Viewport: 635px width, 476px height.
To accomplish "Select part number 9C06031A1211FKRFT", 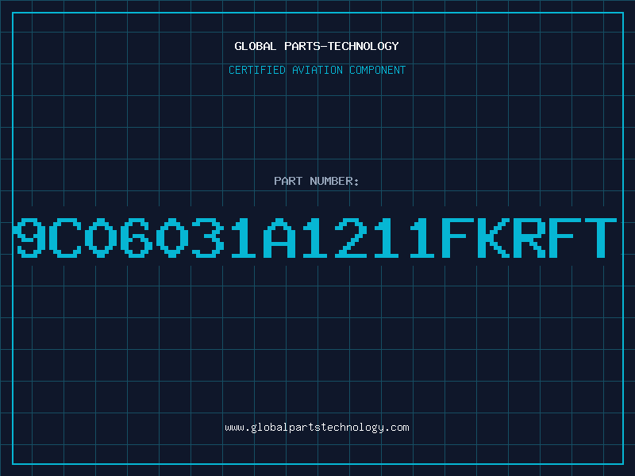I will pyautogui.click(x=315, y=237).
